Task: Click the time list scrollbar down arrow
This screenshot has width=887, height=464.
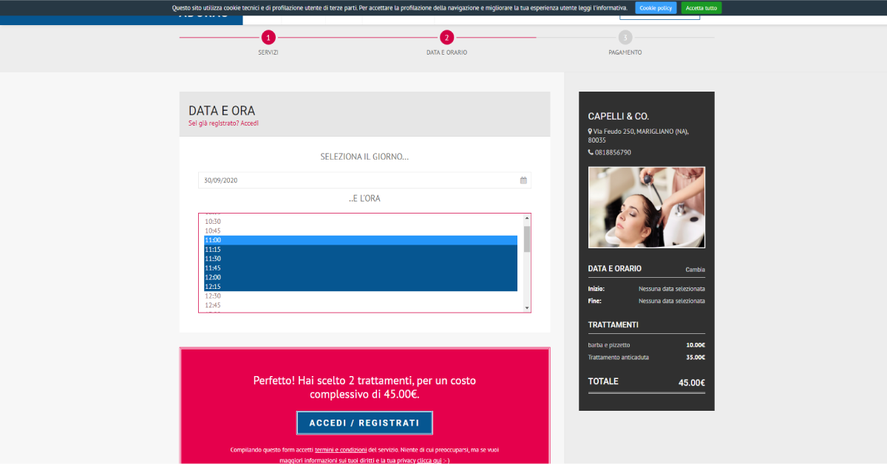Action: pos(527,307)
